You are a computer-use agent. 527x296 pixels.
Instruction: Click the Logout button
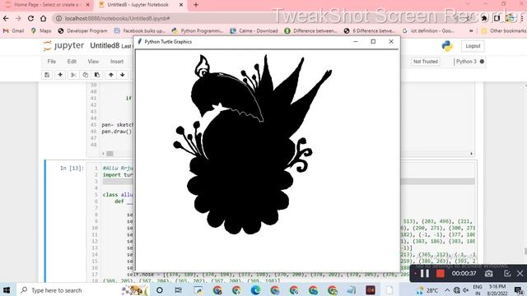click(473, 46)
